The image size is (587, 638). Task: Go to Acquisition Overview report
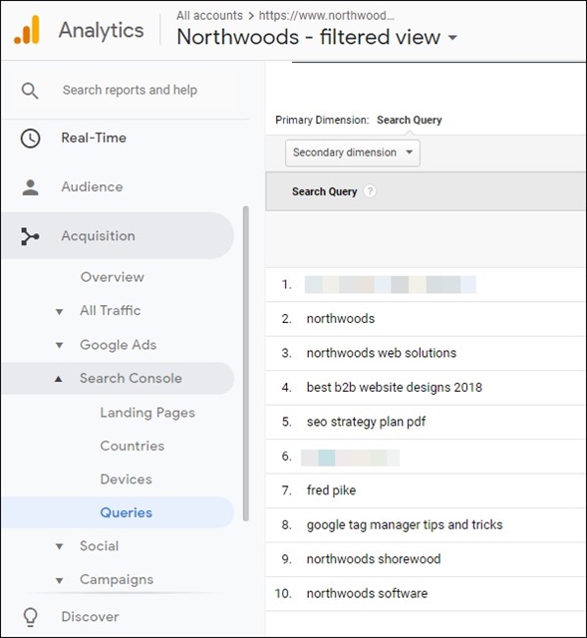113,277
